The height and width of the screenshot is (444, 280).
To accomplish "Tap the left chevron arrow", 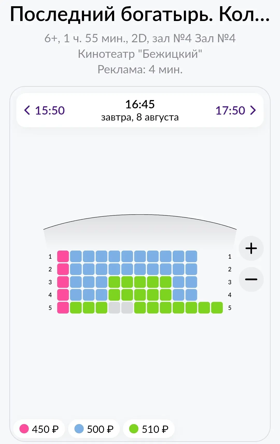I will (27, 110).
